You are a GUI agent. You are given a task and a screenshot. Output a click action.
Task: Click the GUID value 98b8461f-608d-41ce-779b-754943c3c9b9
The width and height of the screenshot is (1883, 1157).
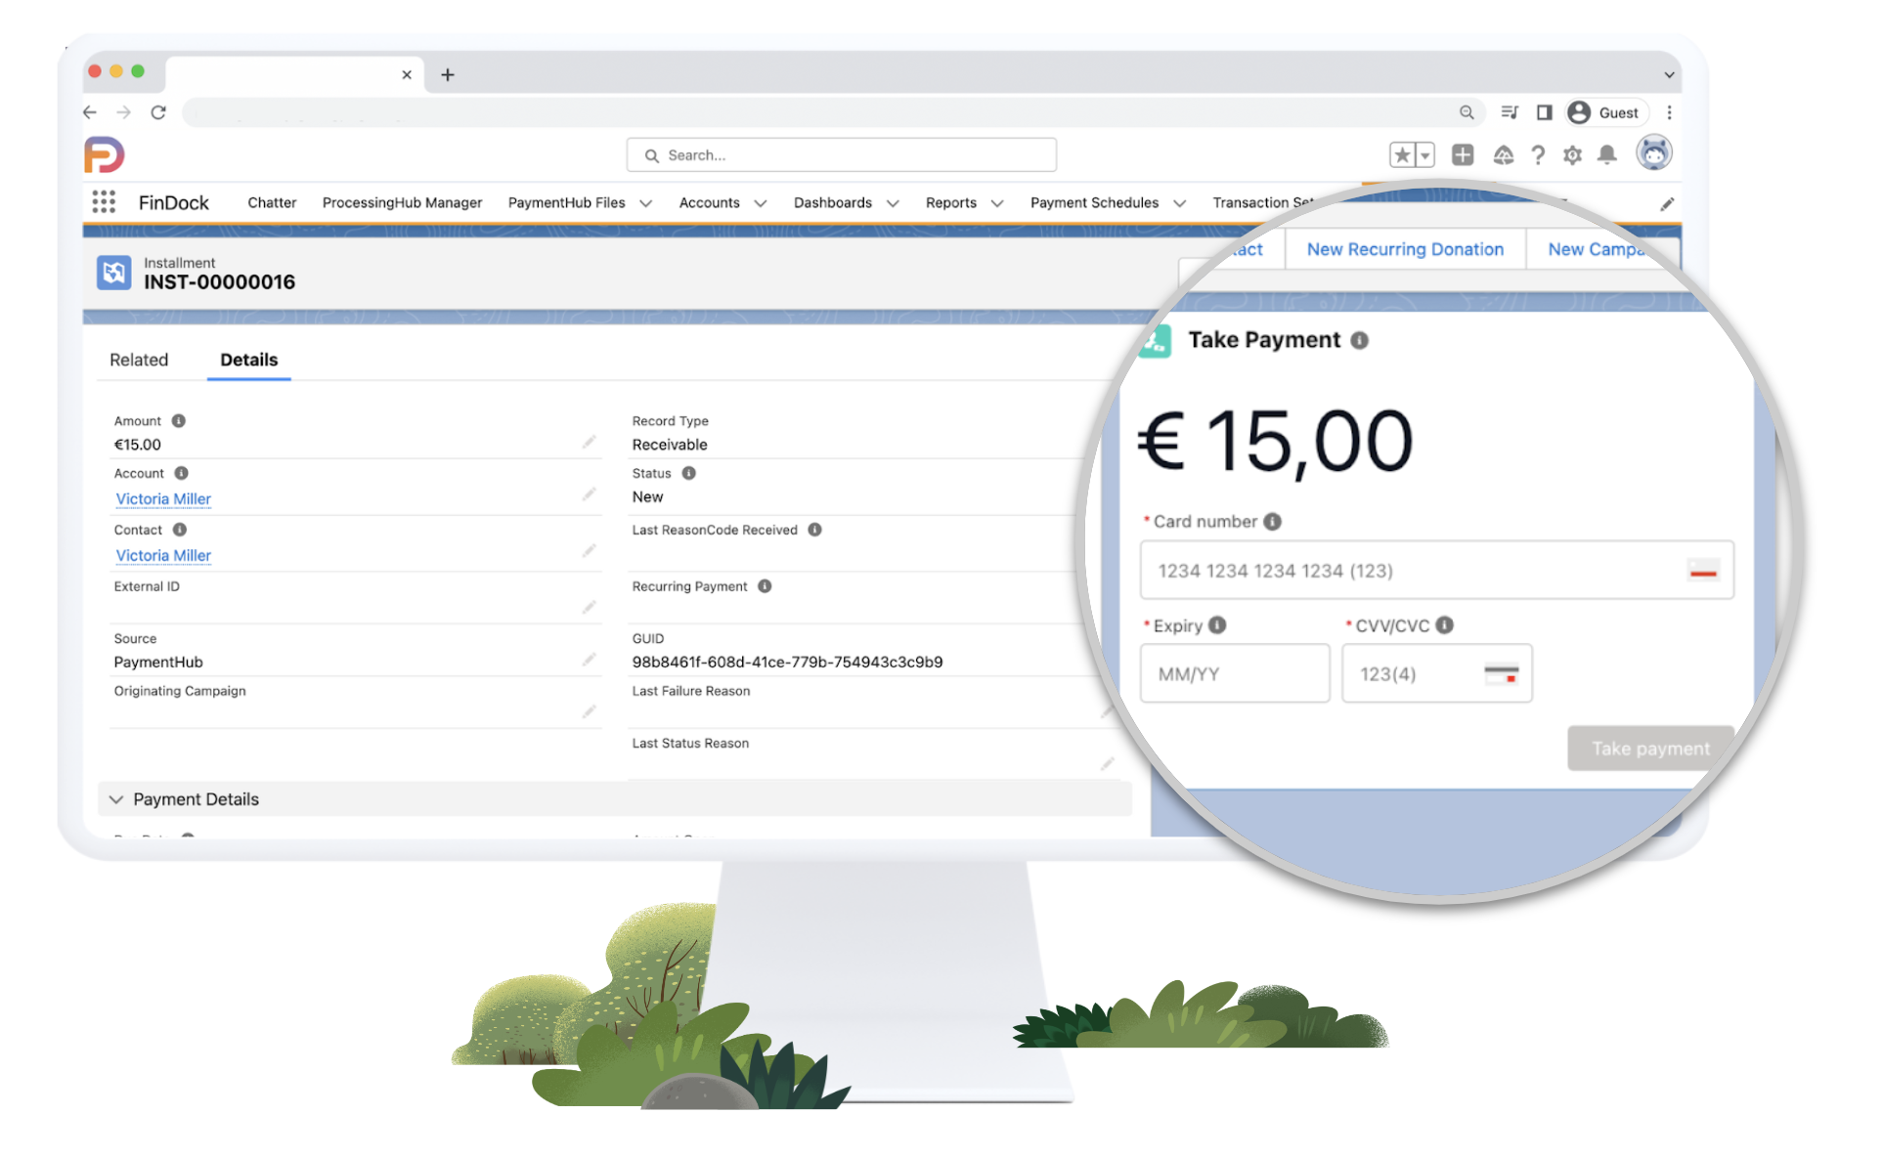click(x=787, y=662)
